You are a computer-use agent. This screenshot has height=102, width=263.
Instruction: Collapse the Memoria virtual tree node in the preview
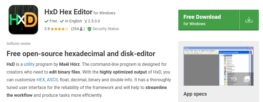[x=221, y=56]
